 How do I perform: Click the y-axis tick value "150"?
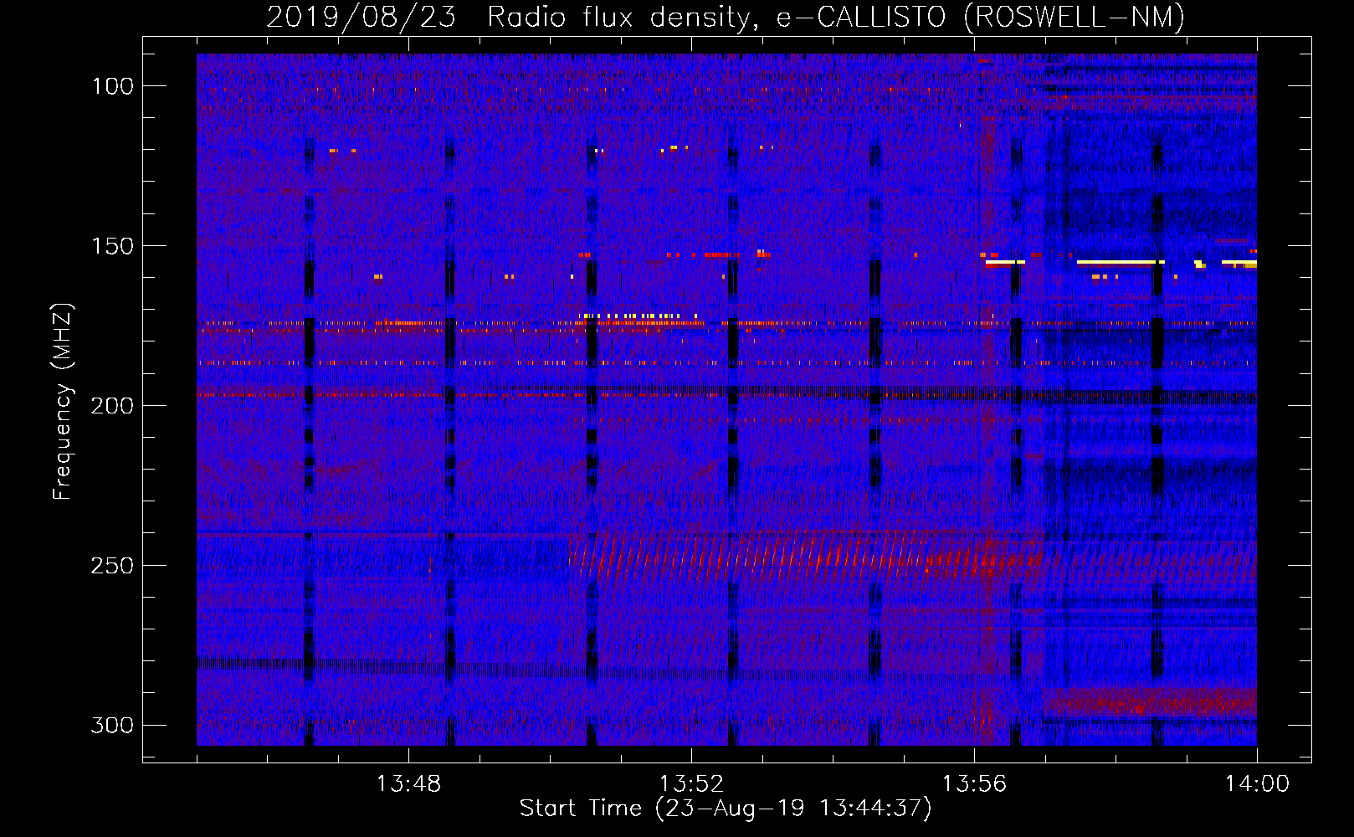[113, 246]
